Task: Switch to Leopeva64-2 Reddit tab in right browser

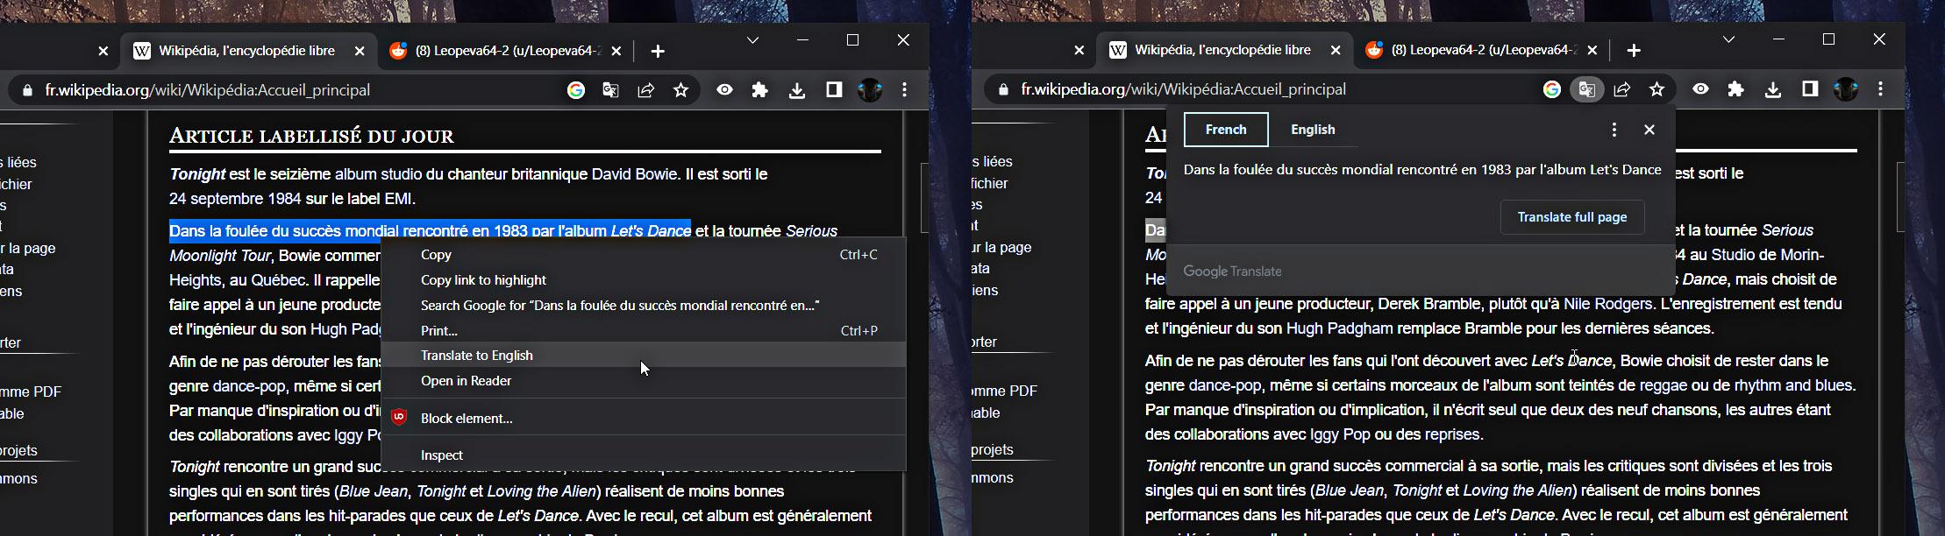Action: 1480,50
